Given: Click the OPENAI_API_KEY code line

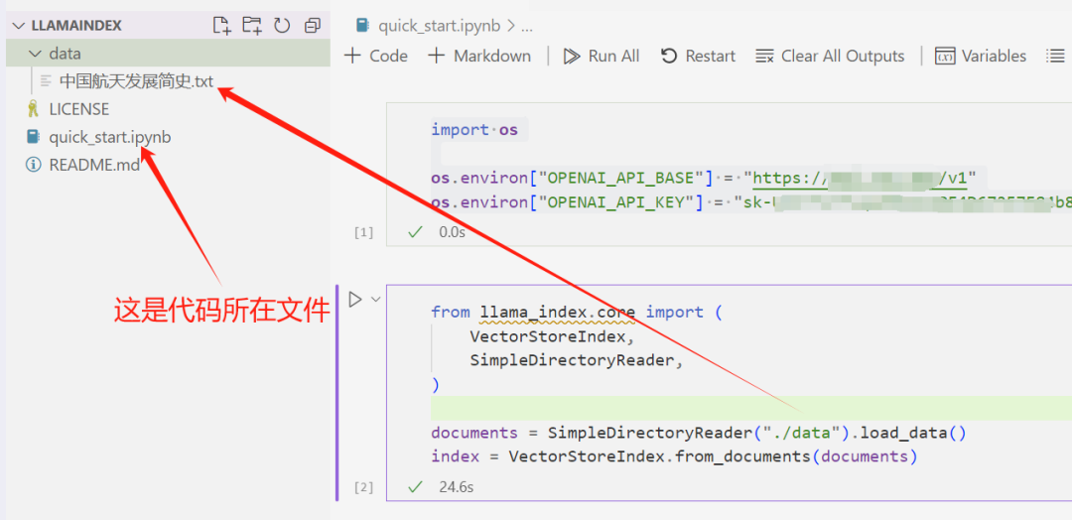Looking at the screenshot, I should (x=751, y=203).
